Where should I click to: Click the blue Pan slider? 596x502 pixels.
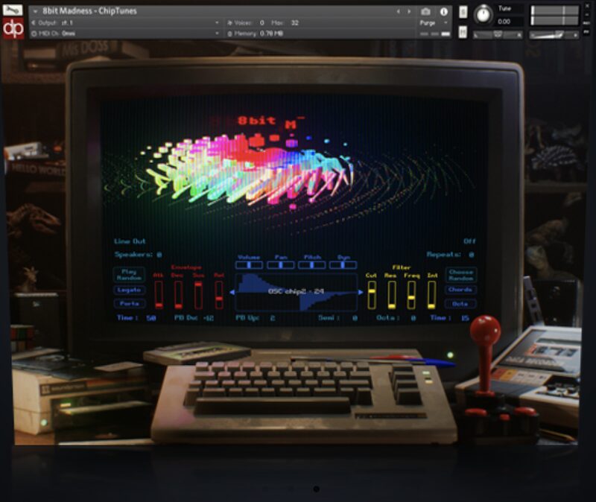[281, 265]
